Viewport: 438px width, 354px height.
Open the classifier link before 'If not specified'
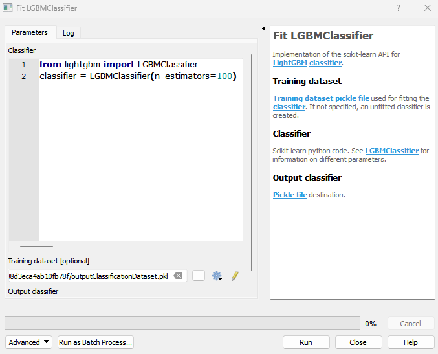coord(289,107)
